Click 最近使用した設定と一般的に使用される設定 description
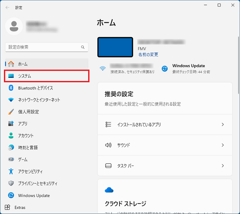Image resolution: width=240 pixels, height=214 pixels. [x=143, y=104]
